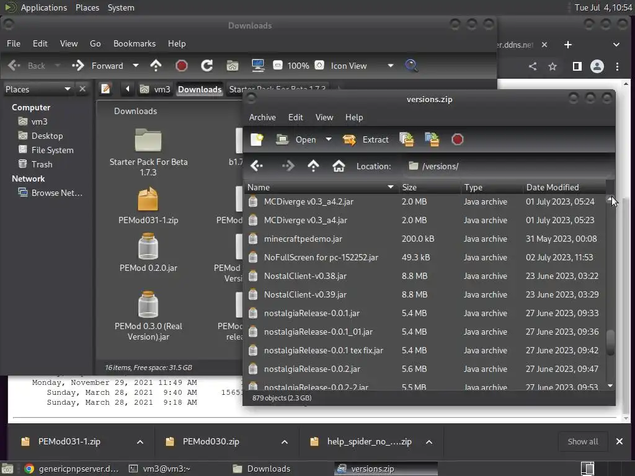Click zoom in button beside 100%
The width and height of the screenshot is (635, 476).
(x=319, y=65)
